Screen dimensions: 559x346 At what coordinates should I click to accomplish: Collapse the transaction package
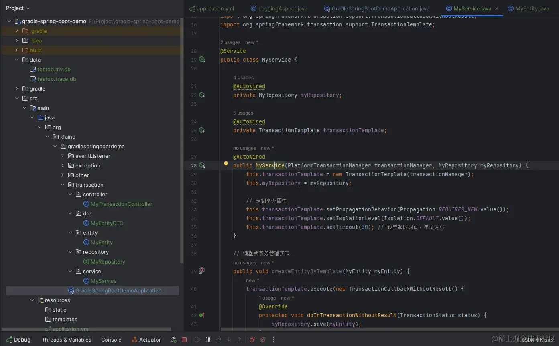click(x=62, y=185)
